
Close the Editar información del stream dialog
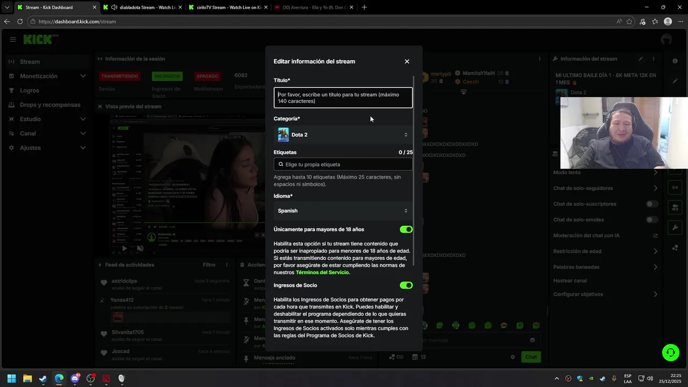pos(407,61)
